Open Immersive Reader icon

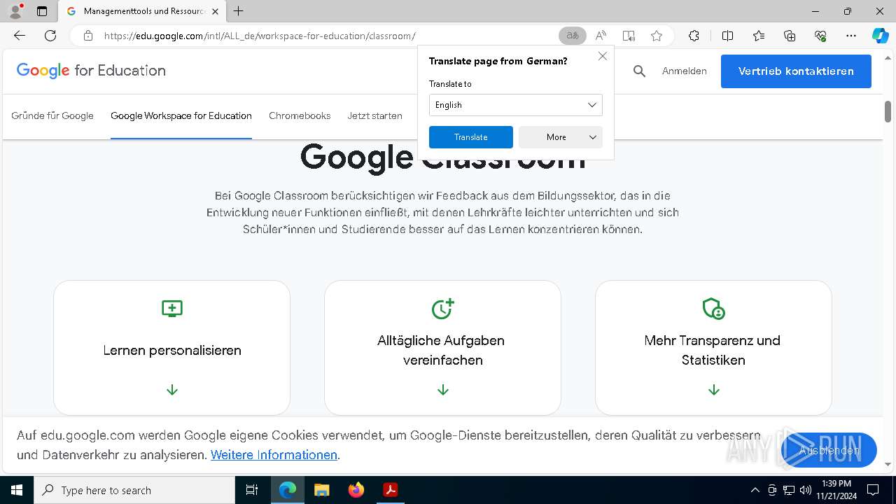629,36
